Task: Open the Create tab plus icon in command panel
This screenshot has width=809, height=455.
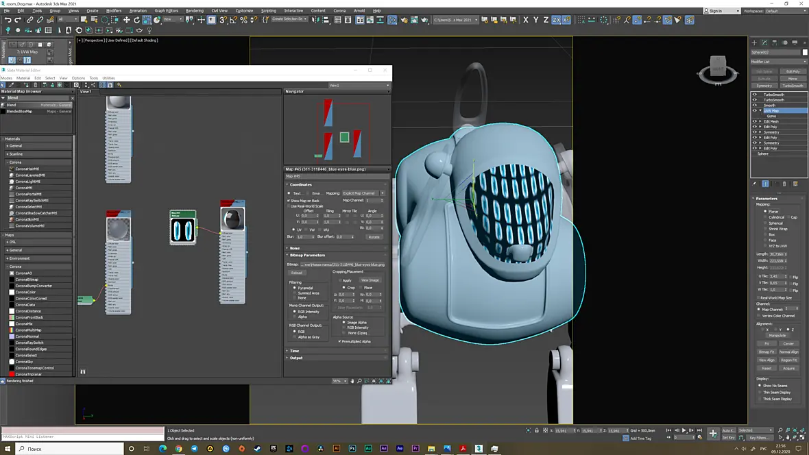Action: (754, 42)
